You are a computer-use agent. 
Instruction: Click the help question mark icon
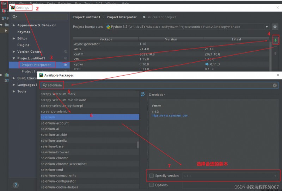click(x=16, y=185)
